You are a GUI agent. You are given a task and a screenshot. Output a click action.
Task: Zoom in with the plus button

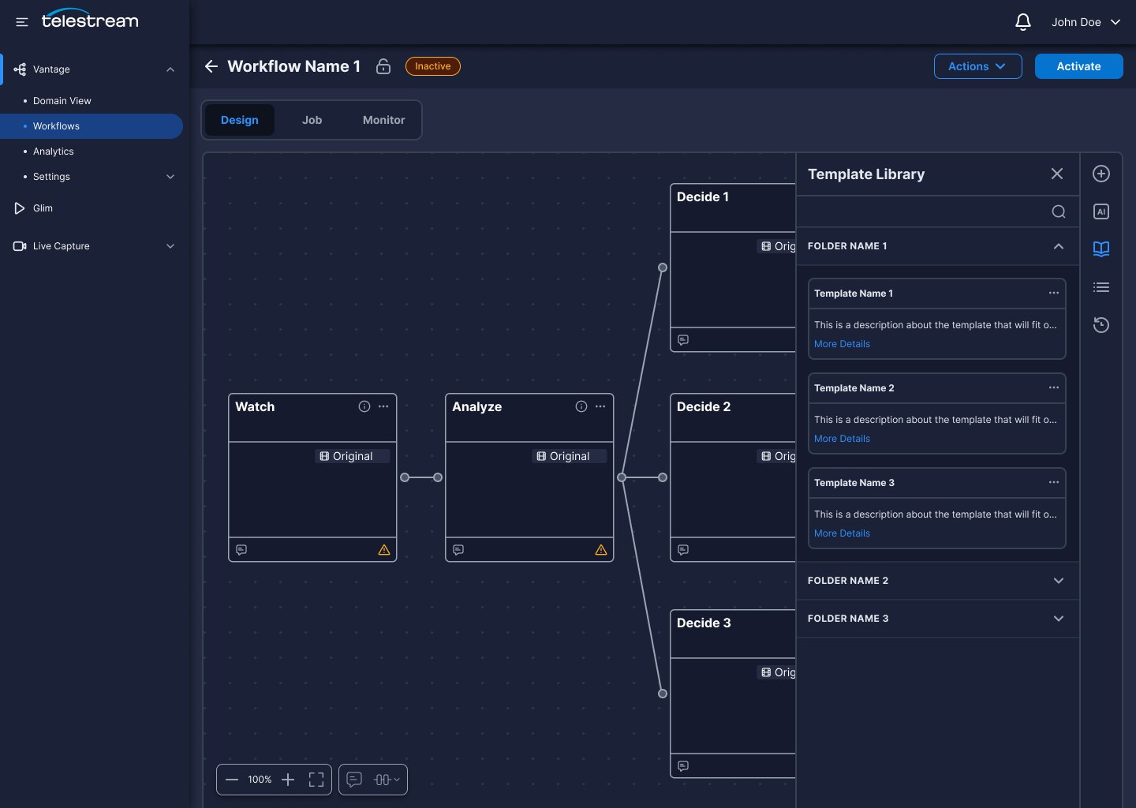(288, 780)
